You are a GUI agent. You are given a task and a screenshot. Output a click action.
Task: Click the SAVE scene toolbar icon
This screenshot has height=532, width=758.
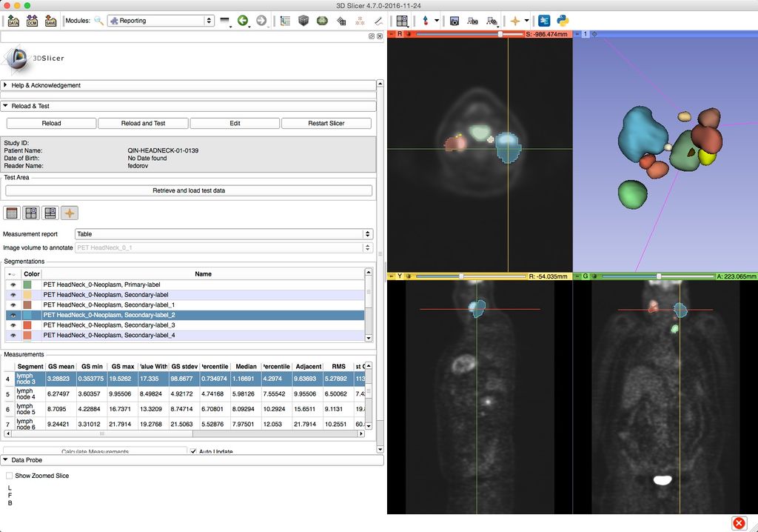point(50,21)
